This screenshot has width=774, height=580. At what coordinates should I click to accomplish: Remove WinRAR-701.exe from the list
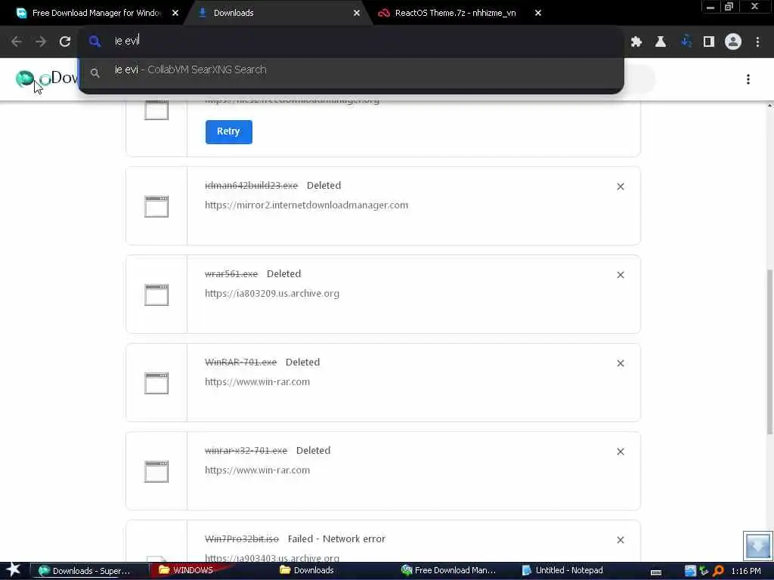point(621,363)
